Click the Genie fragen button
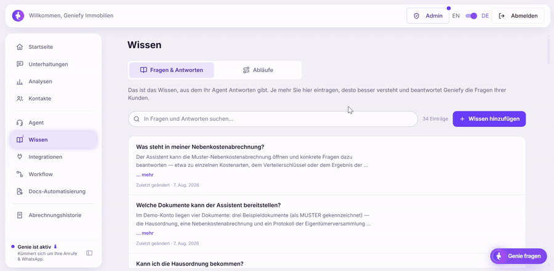554x271 pixels. (x=518, y=256)
